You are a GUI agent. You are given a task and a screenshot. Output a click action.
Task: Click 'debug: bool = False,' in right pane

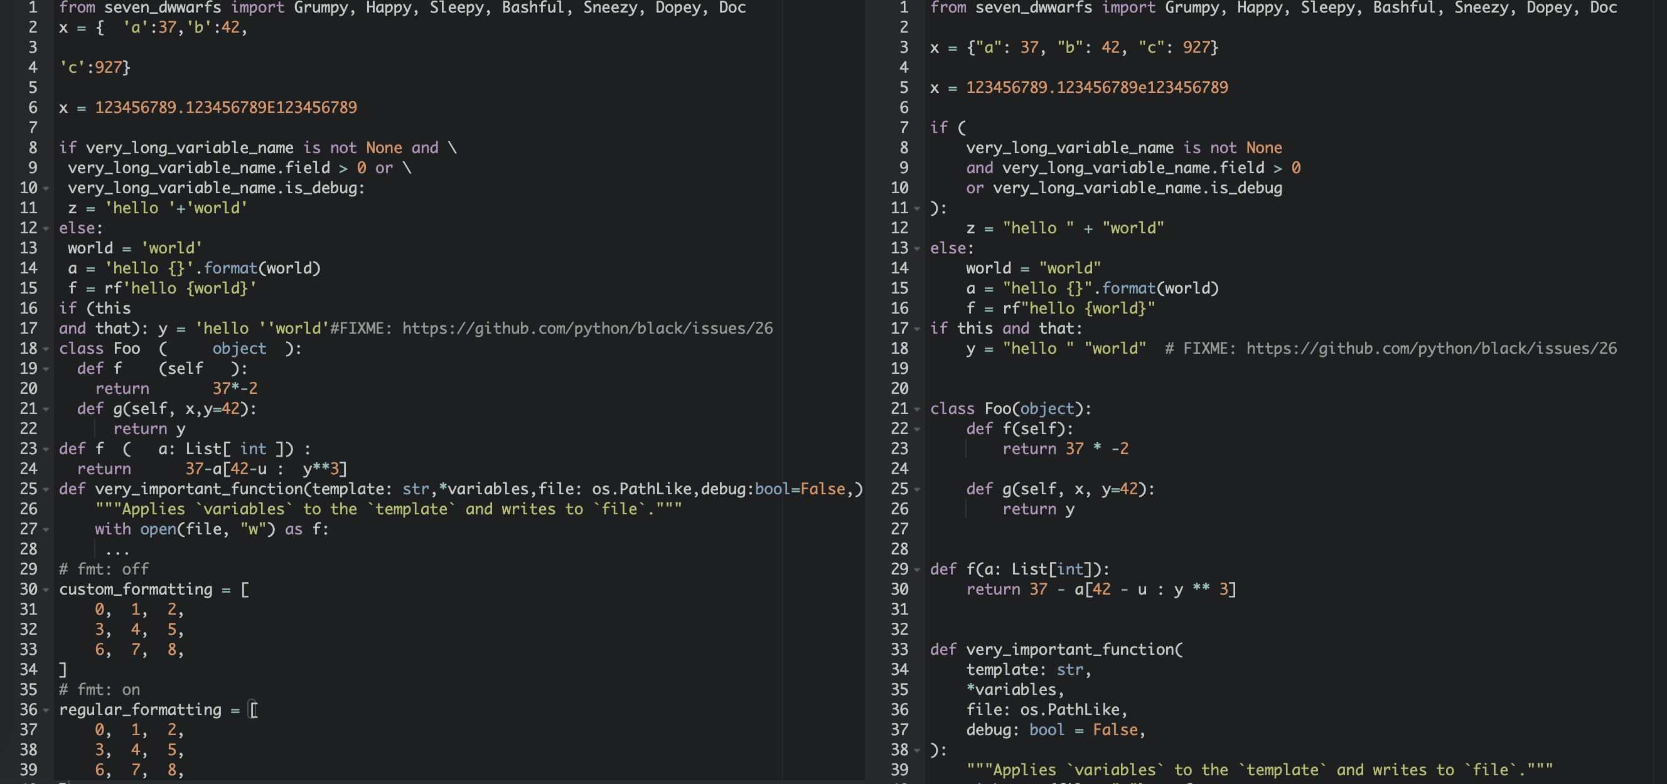tap(1056, 729)
